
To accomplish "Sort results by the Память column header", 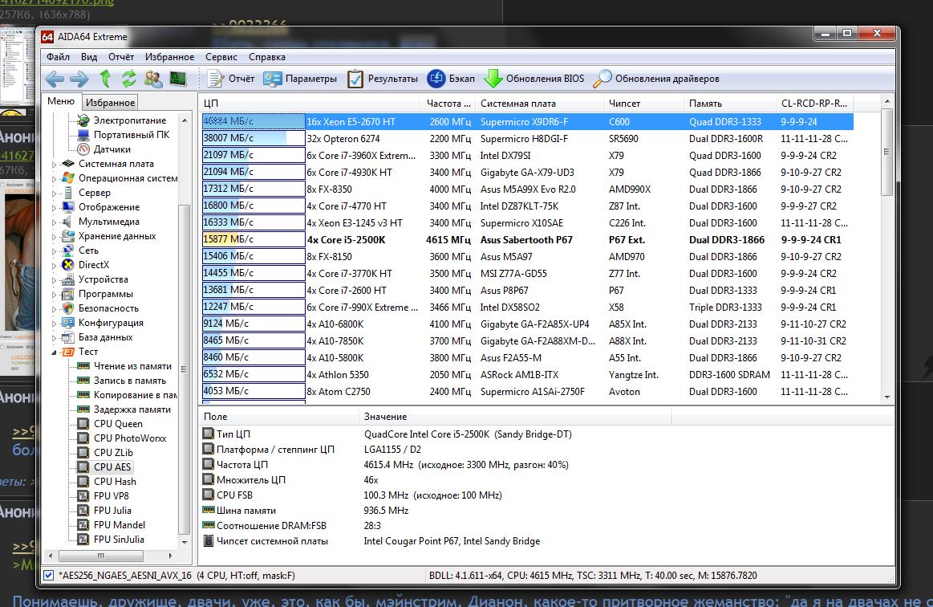I will click(x=730, y=103).
